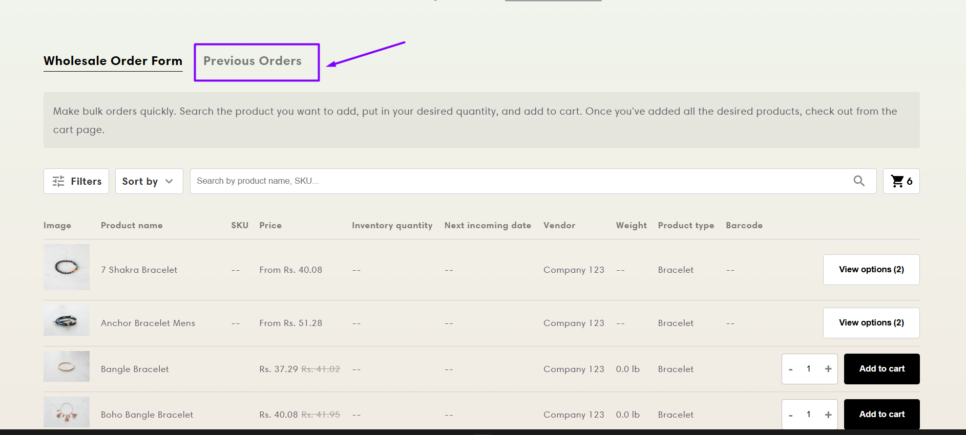Image resolution: width=966 pixels, height=435 pixels.
Task: Expand the Sort by dropdown
Action: click(x=149, y=181)
